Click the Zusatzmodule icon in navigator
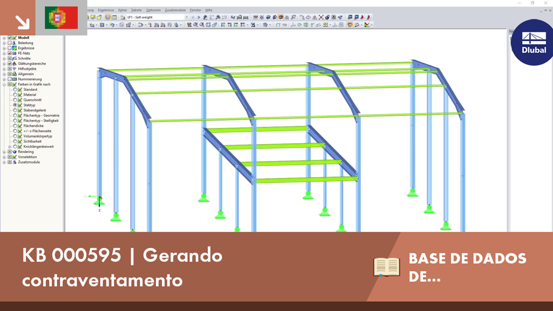The image size is (553, 311). (15, 162)
